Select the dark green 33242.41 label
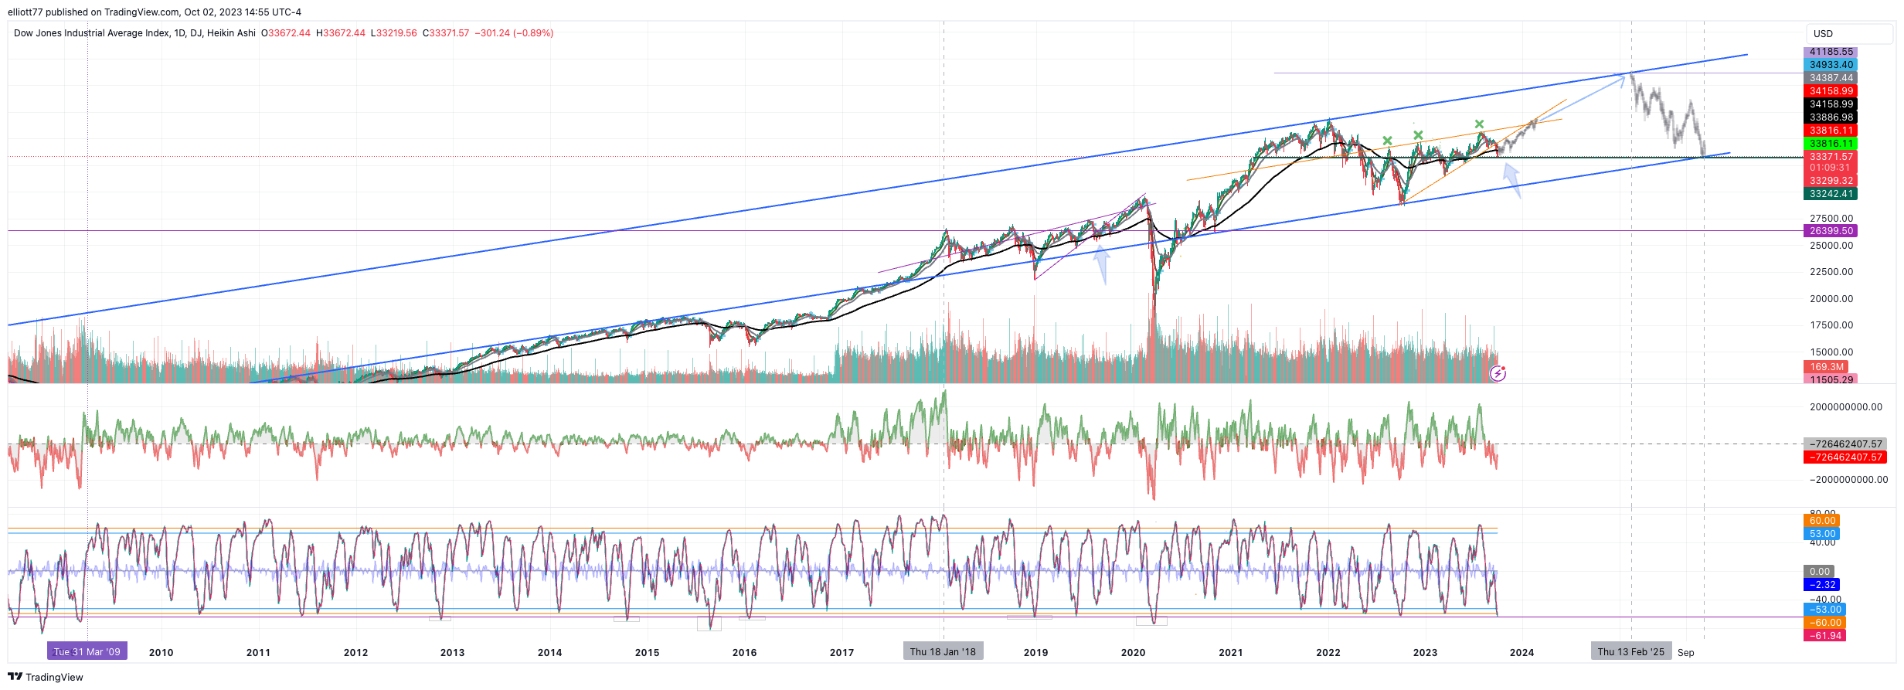 (1831, 194)
